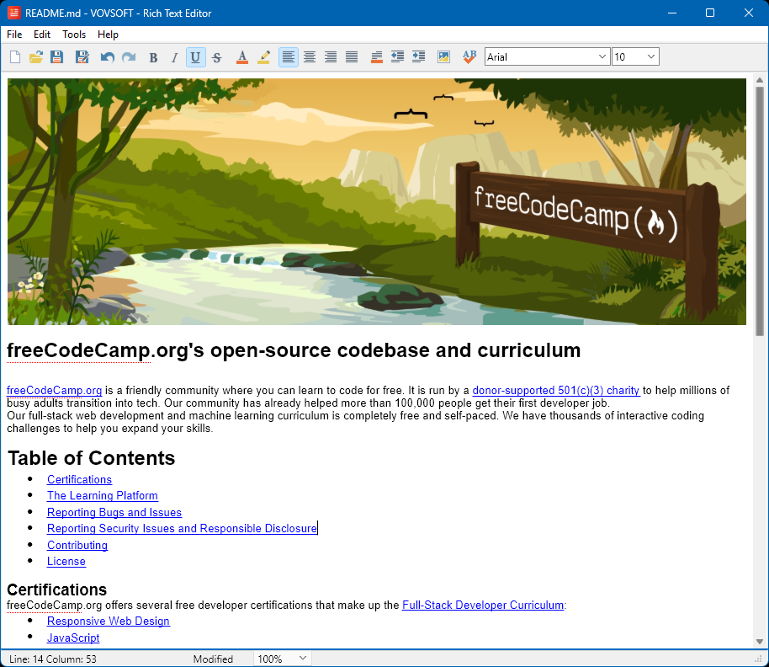The height and width of the screenshot is (667, 769).
Task: Toggle italic formatting
Action: (x=174, y=57)
